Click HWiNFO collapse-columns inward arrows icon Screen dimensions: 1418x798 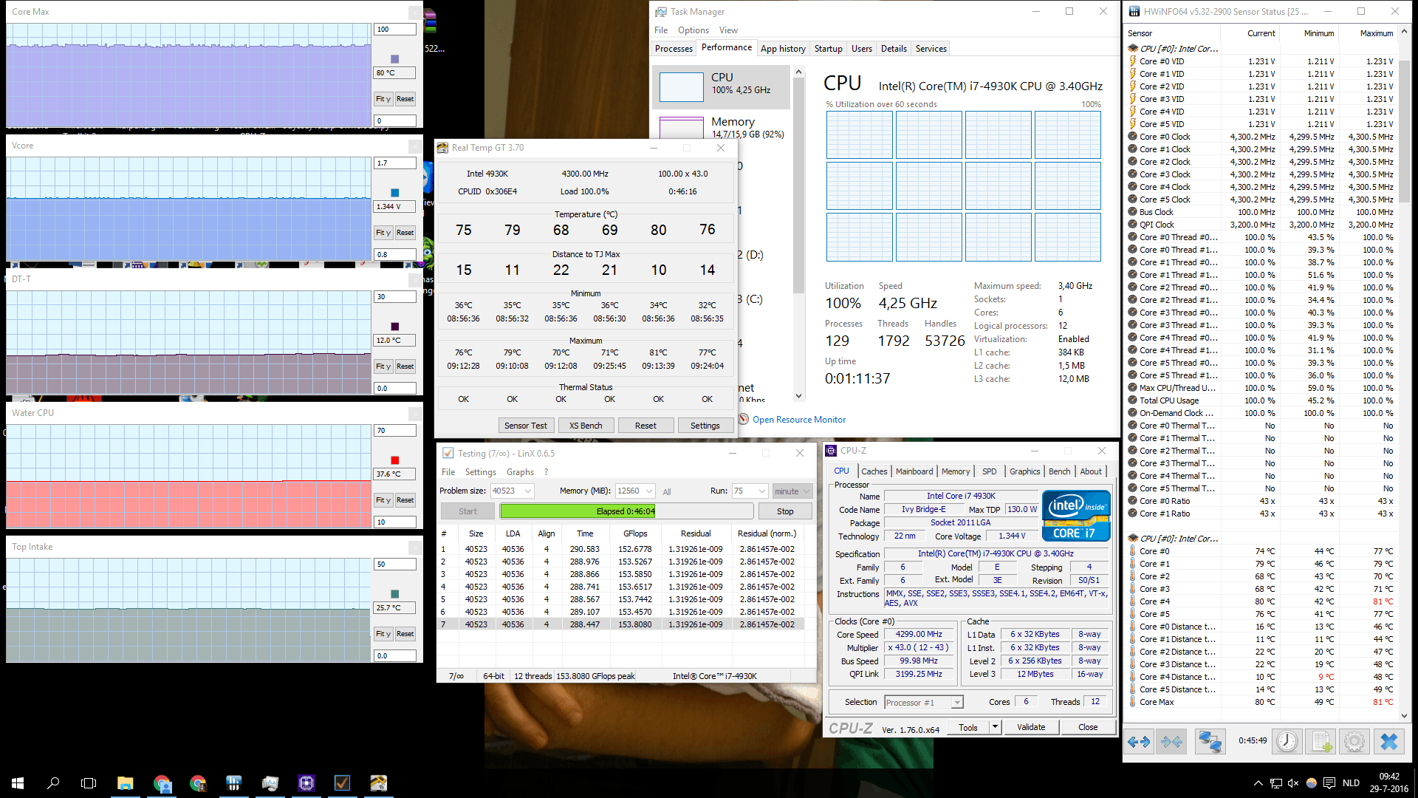coord(1171,741)
